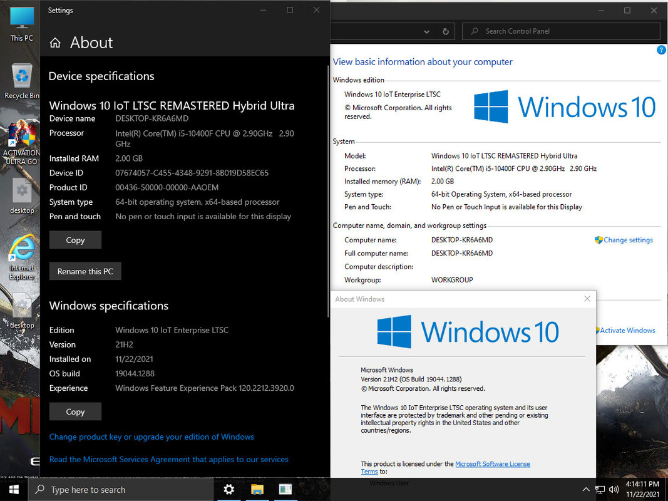Screen dimensions: 668x501
Task: Expand the Control Panel address history dropdown
Action: [x=427, y=31]
